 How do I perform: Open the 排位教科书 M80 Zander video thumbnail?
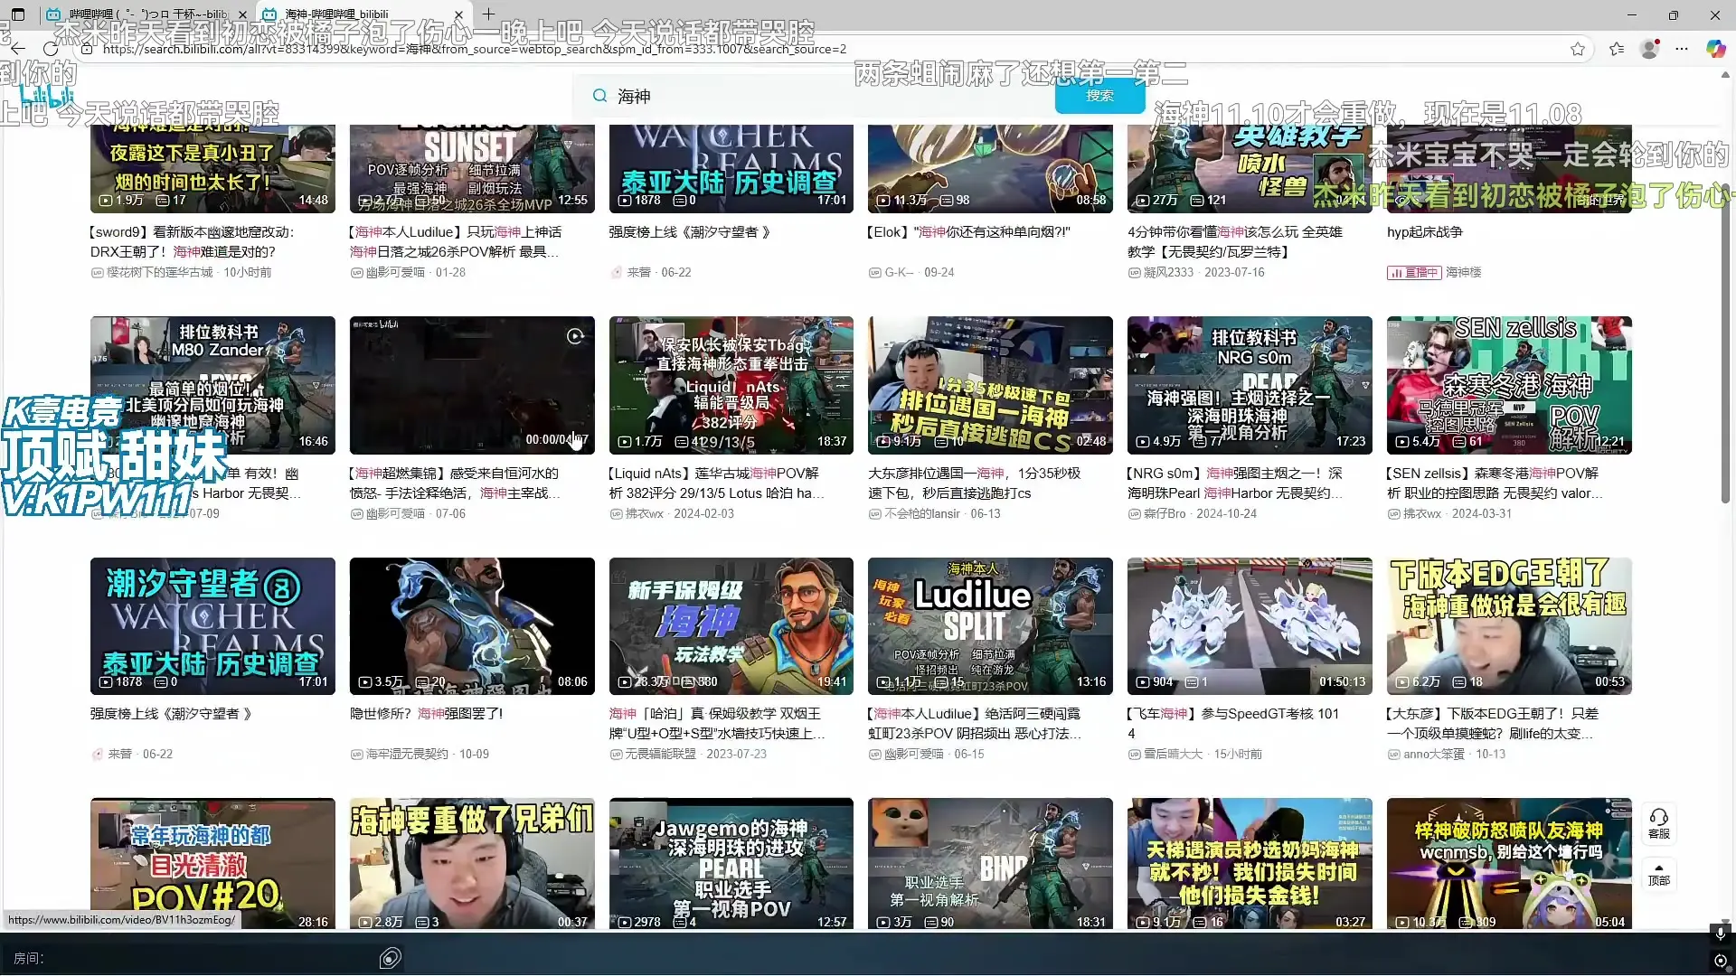pos(212,385)
